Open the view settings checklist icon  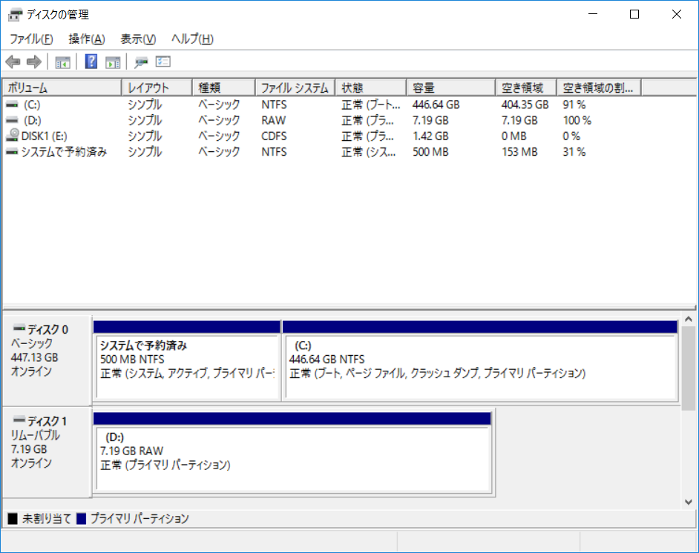[163, 62]
